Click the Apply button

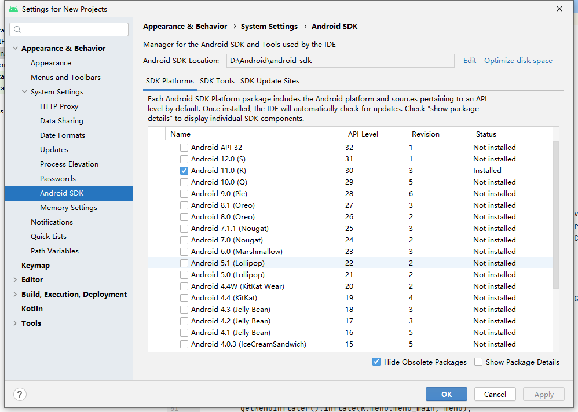(x=544, y=394)
